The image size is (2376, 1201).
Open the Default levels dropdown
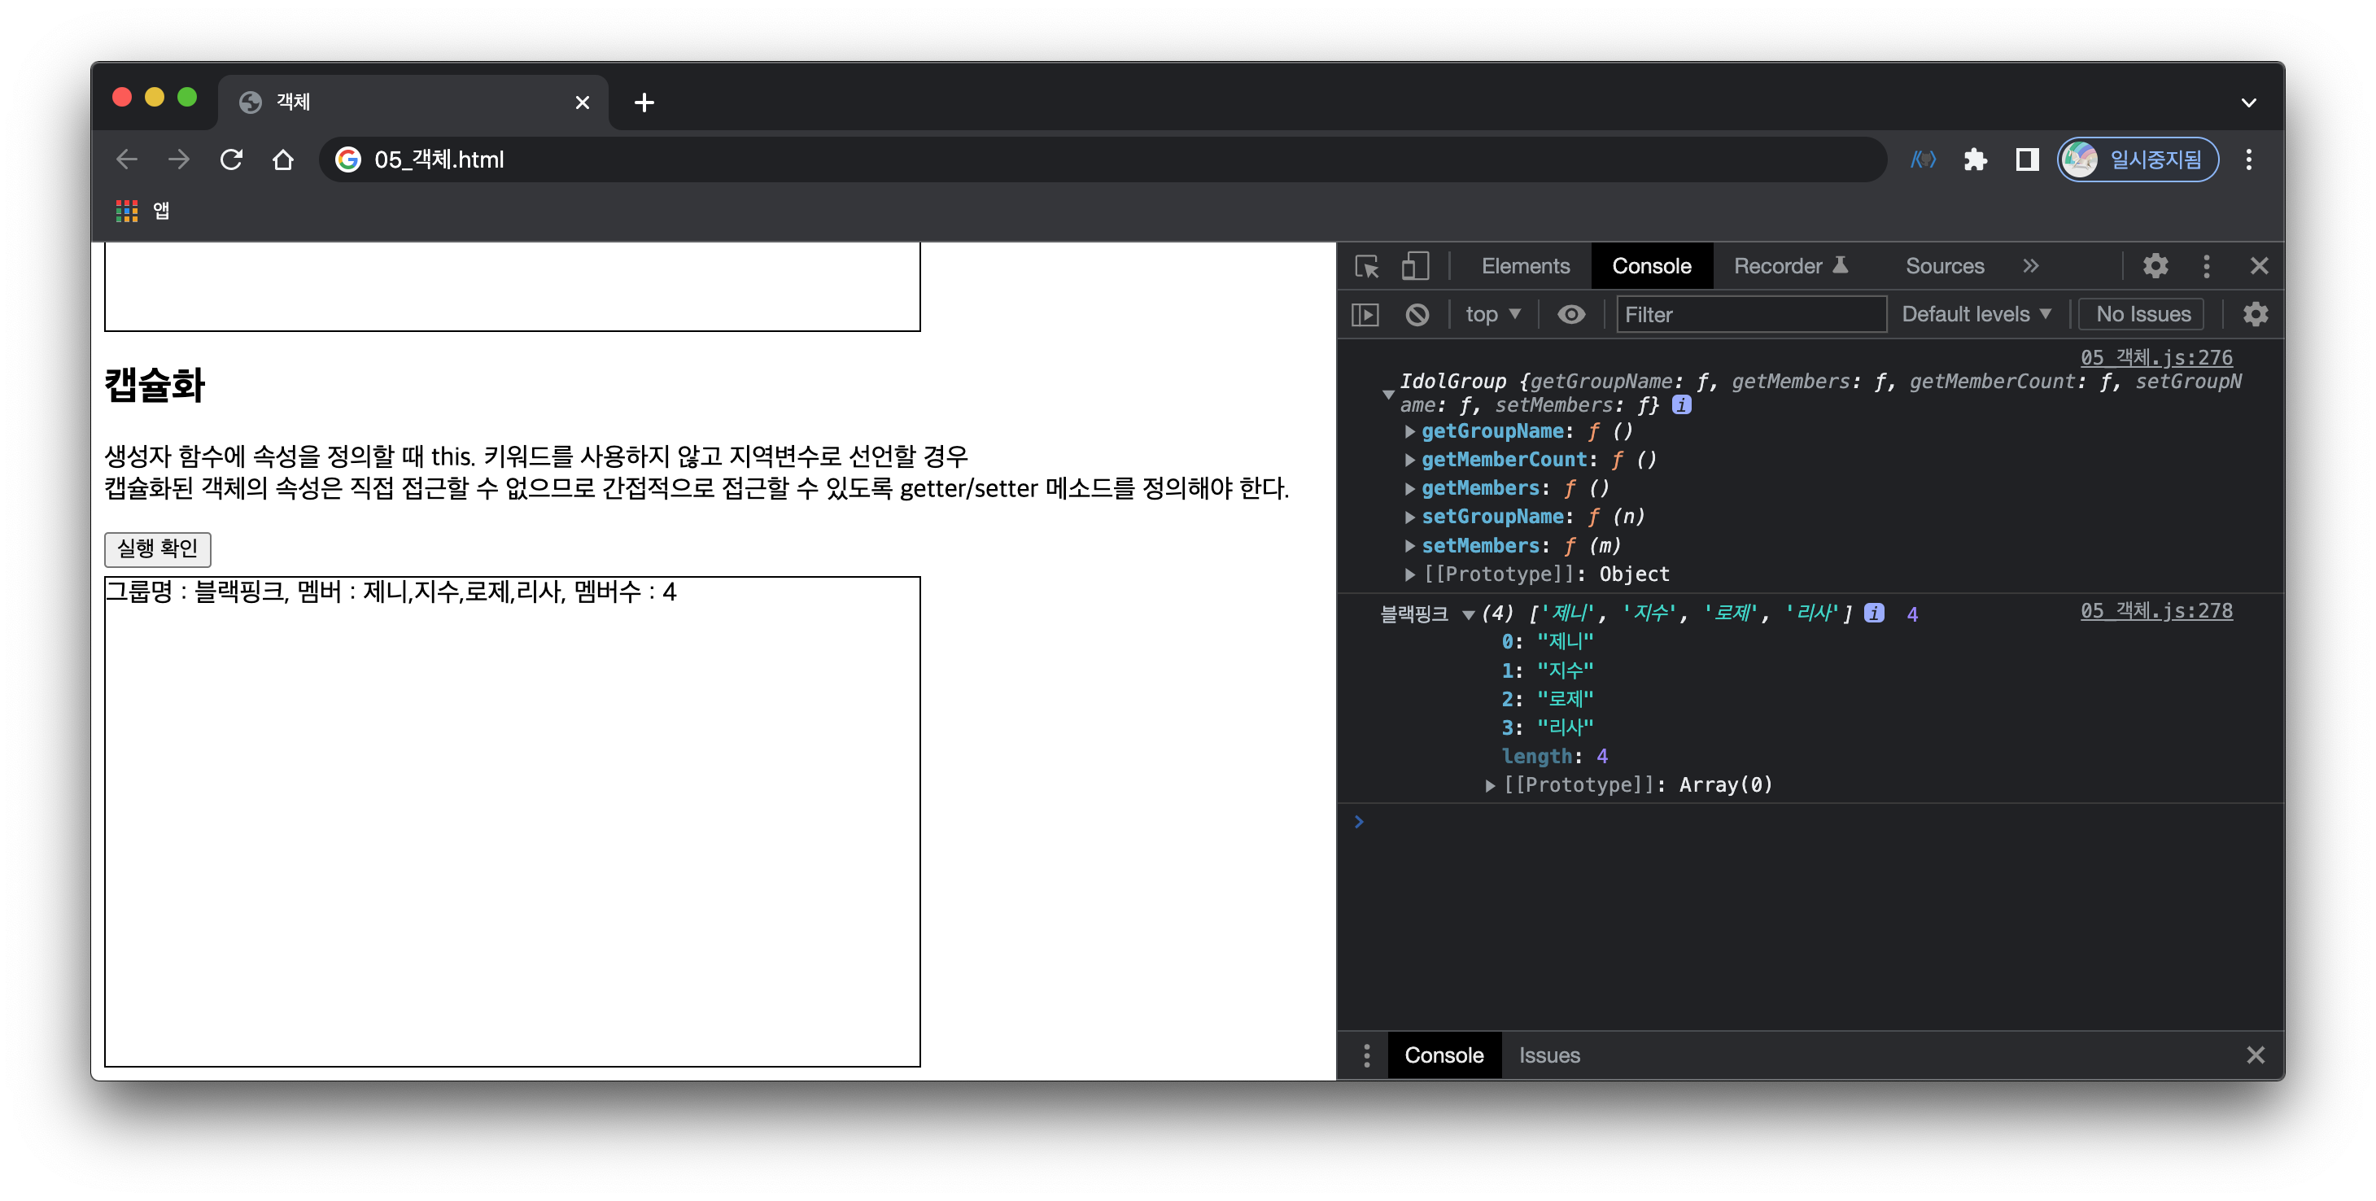click(x=1976, y=315)
